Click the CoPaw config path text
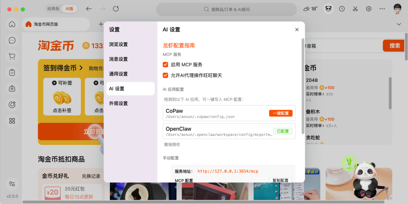 point(200,117)
